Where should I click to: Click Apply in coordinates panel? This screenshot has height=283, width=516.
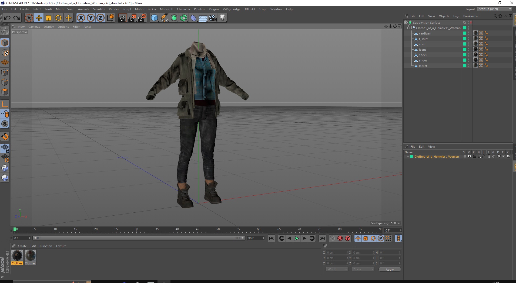click(390, 270)
